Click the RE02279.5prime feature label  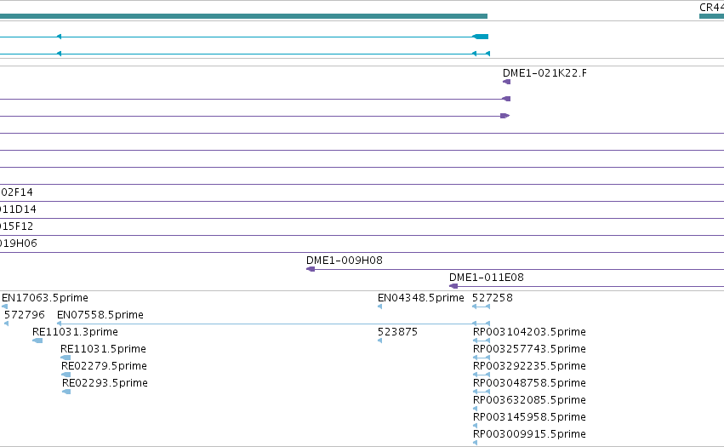(104, 365)
